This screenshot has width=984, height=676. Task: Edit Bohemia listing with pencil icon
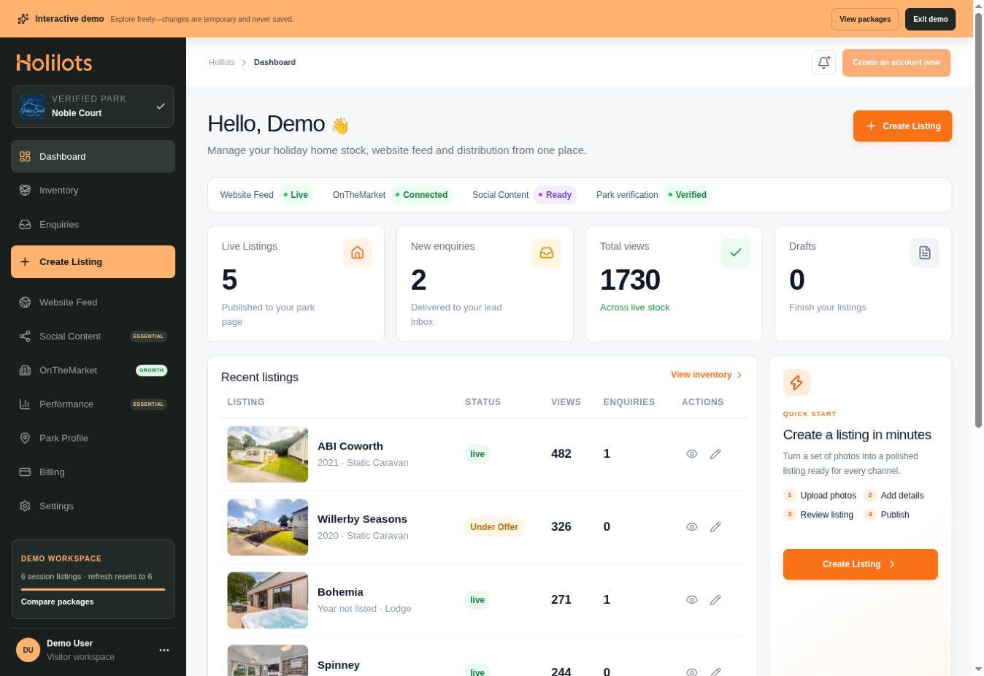point(715,600)
